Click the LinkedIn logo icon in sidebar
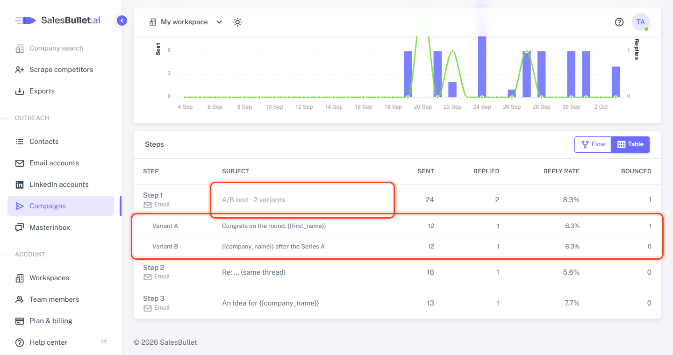 click(20, 185)
